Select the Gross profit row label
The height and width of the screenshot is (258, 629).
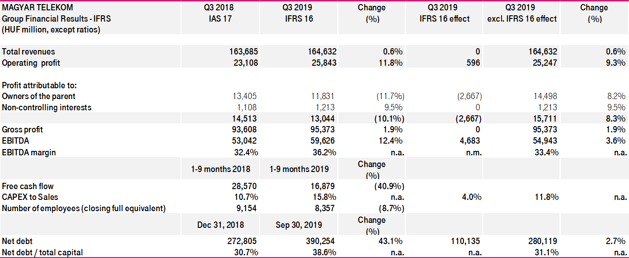pos(22,130)
